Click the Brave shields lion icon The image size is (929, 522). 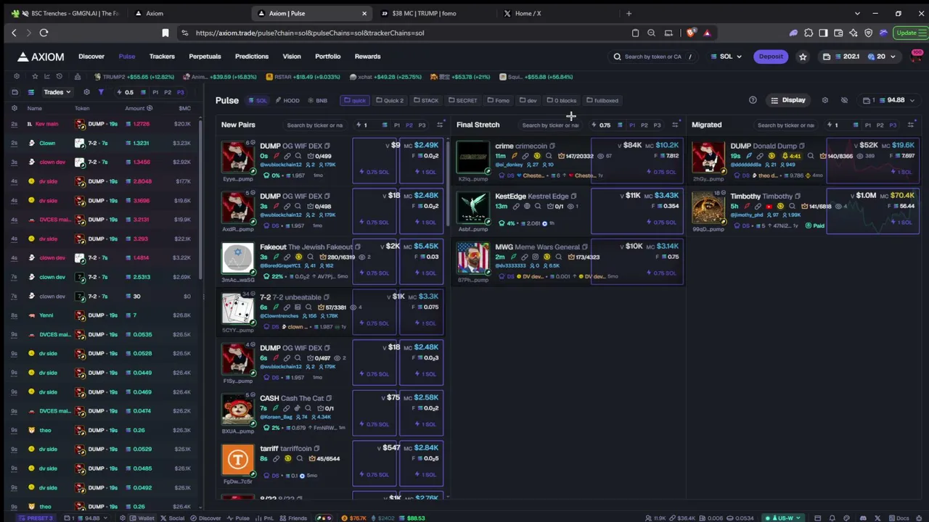click(691, 33)
